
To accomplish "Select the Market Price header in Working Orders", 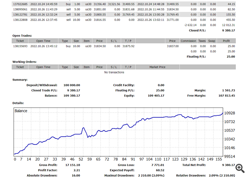I will click(x=157, y=67).
